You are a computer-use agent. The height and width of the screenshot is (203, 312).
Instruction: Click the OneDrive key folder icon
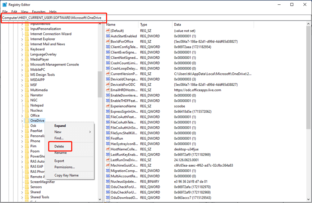point(27,121)
